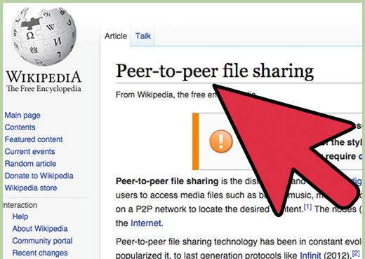Image resolution: width=365 pixels, height=259 pixels.
Task: Open Donate to Wikipedia link
Action: [39, 176]
